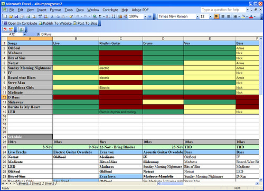
Task: Apply the Fill Color bucket
Action: pyautogui.click(x=243, y=16)
